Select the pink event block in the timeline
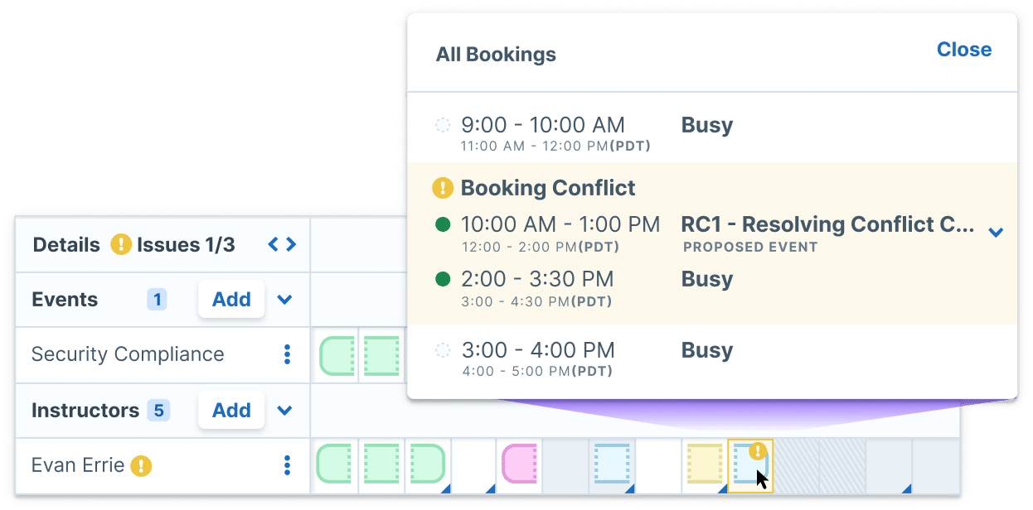1033x510 pixels. point(518,465)
